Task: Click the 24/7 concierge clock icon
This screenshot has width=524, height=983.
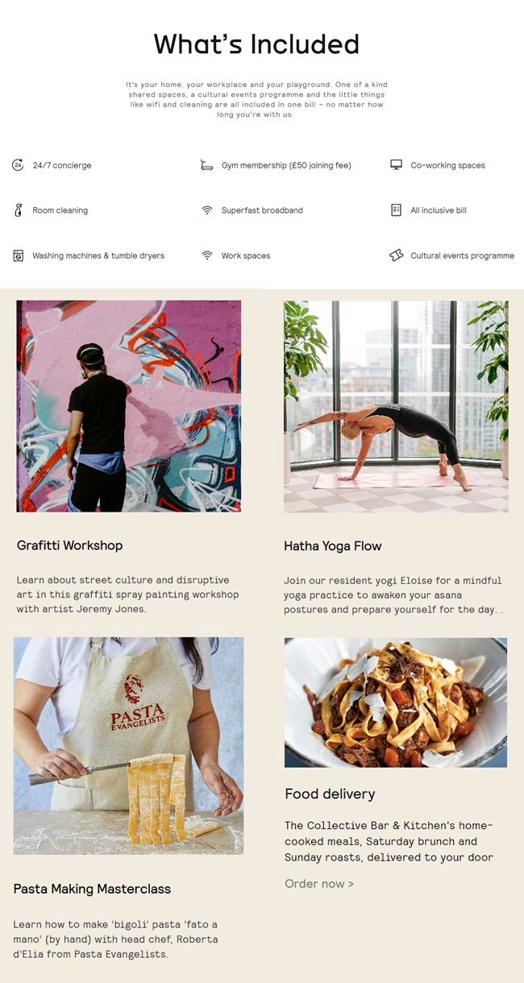Action: [x=18, y=165]
